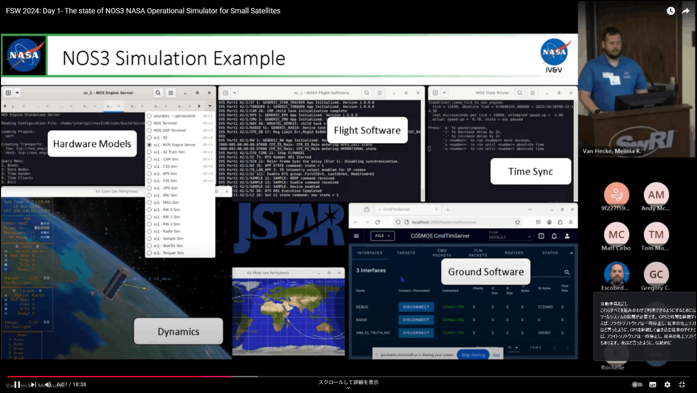
Task: Open search in NOS3 Flight Software window
Action: click(366, 93)
